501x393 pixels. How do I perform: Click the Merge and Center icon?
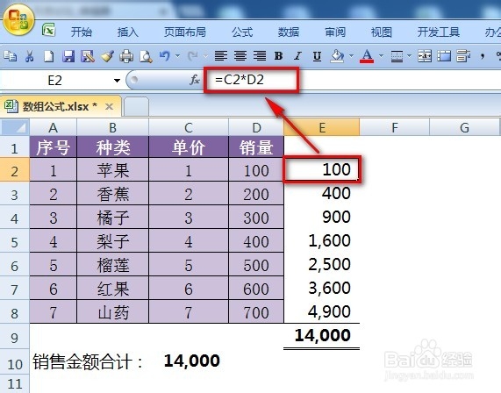coord(425,56)
